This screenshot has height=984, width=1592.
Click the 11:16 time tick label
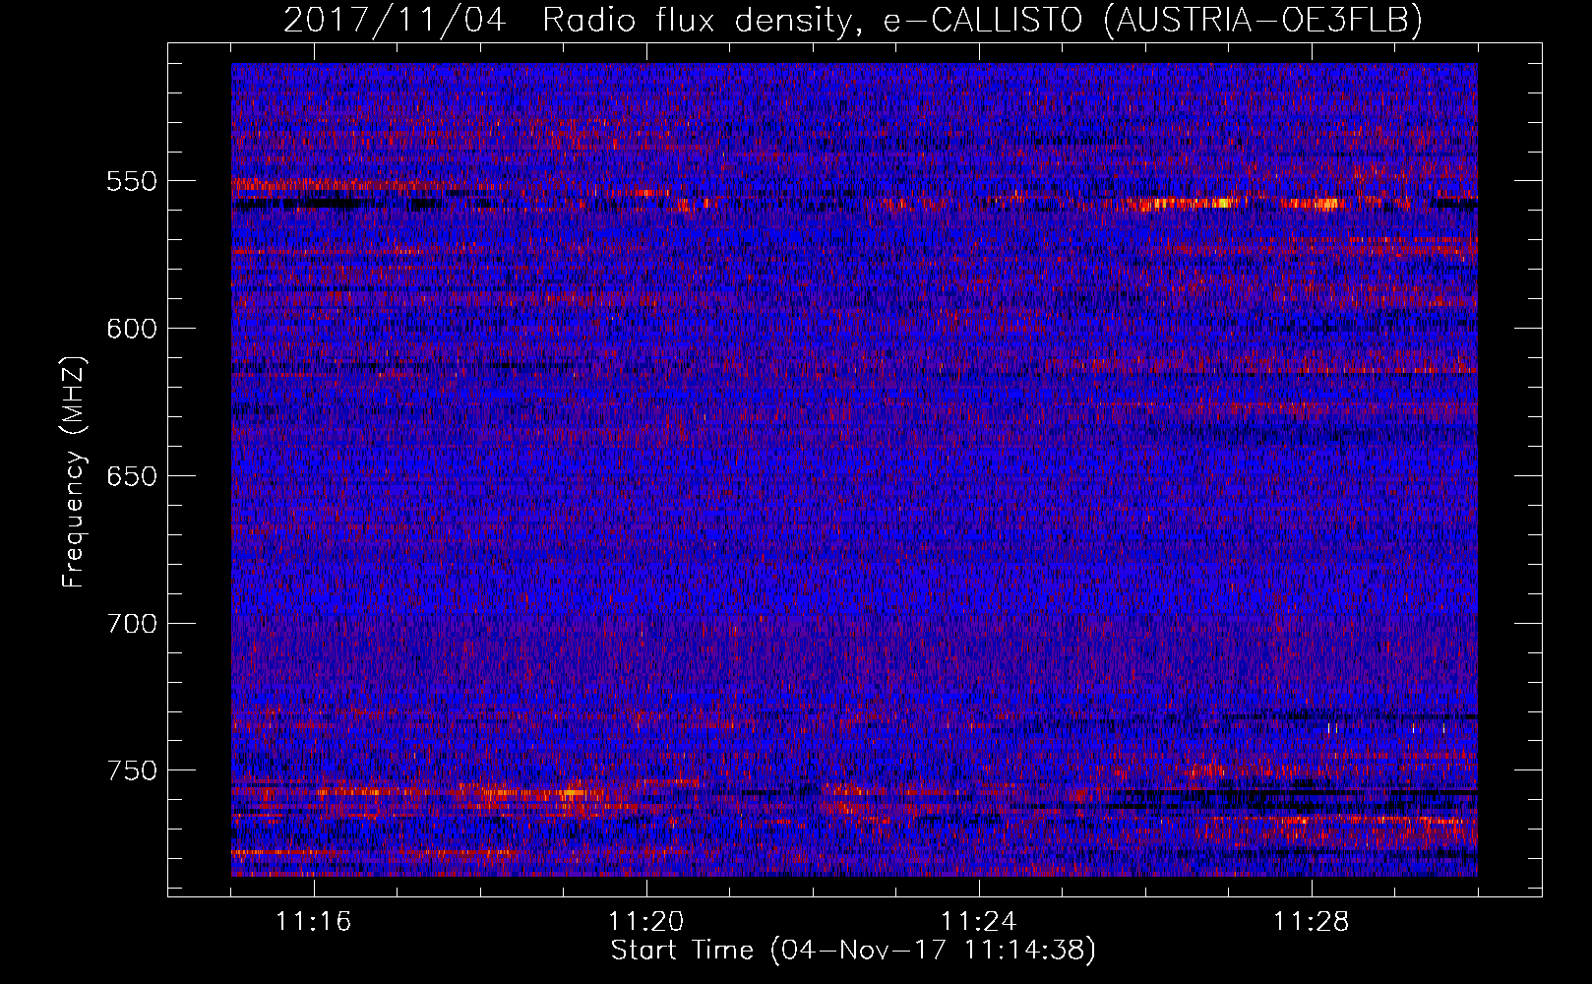click(314, 922)
